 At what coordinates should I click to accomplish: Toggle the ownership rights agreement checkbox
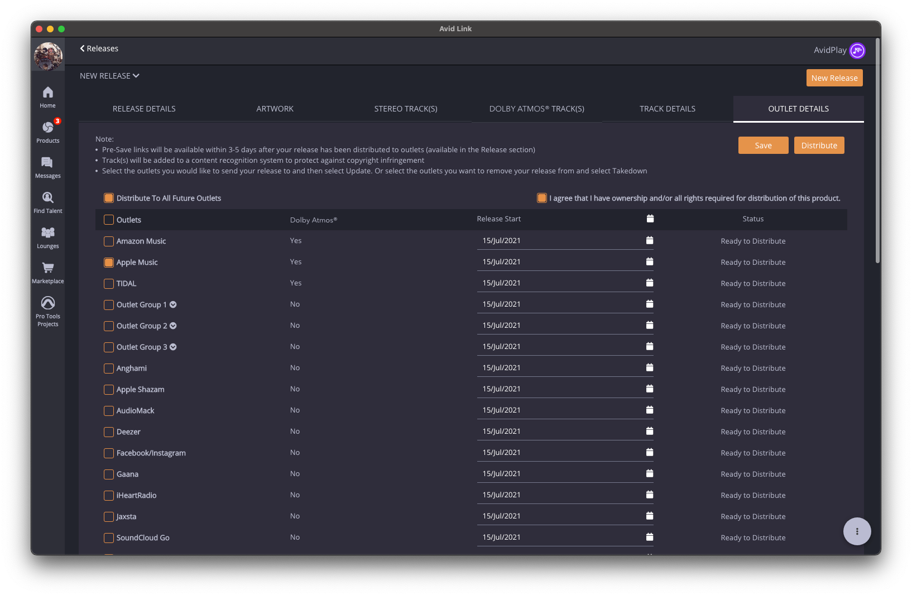(x=542, y=198)
